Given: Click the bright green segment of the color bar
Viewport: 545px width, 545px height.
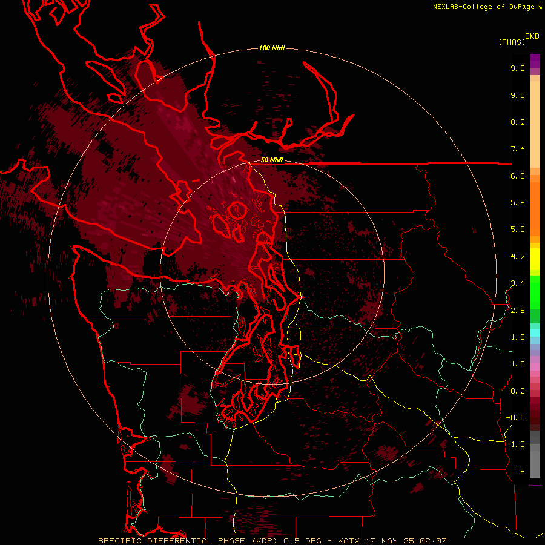Looking at the screenshot, I should click(535, 292).
